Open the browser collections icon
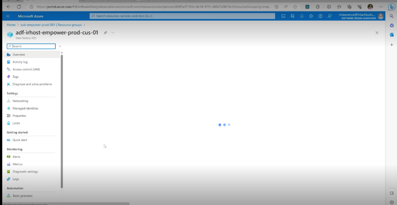The image size is (397, 205). (x=350, y=7)
